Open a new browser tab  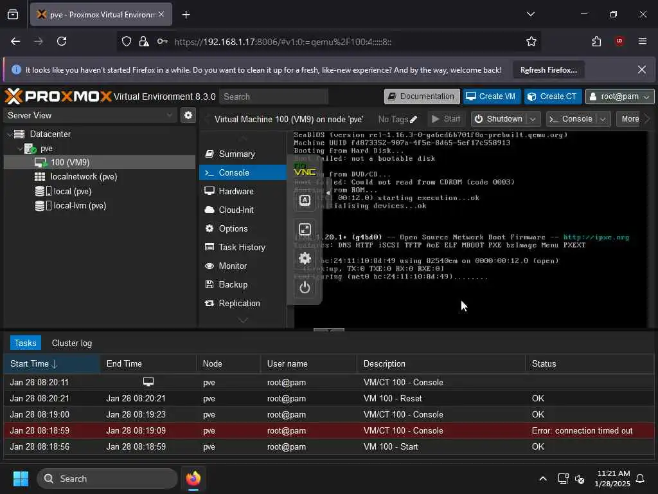pos(186,15)
